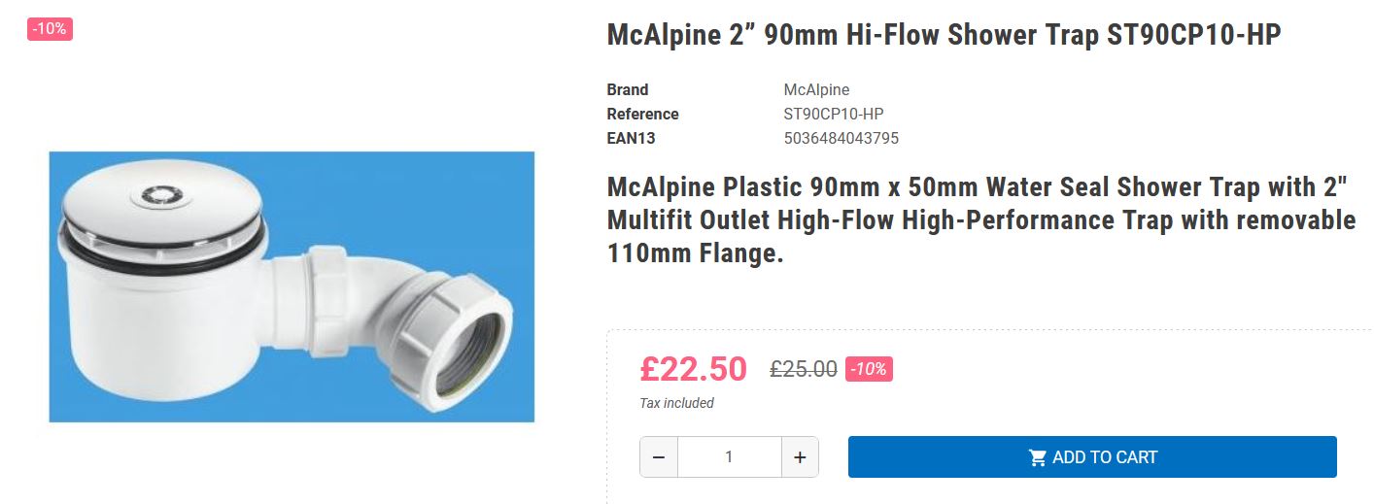Click the Water Seal Shower Trap description
This screenshot has height=504, width=1374.
tap(980, 220)
